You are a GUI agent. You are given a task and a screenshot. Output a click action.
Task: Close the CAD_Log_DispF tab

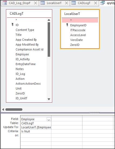tap(36, 3)
